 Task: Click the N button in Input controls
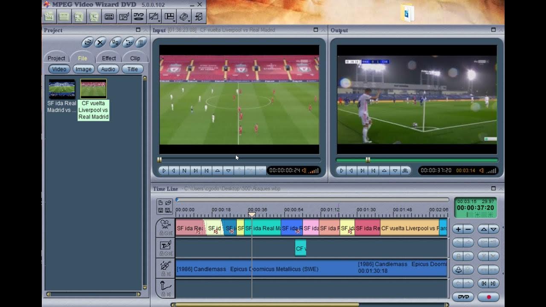pos(184,171)
